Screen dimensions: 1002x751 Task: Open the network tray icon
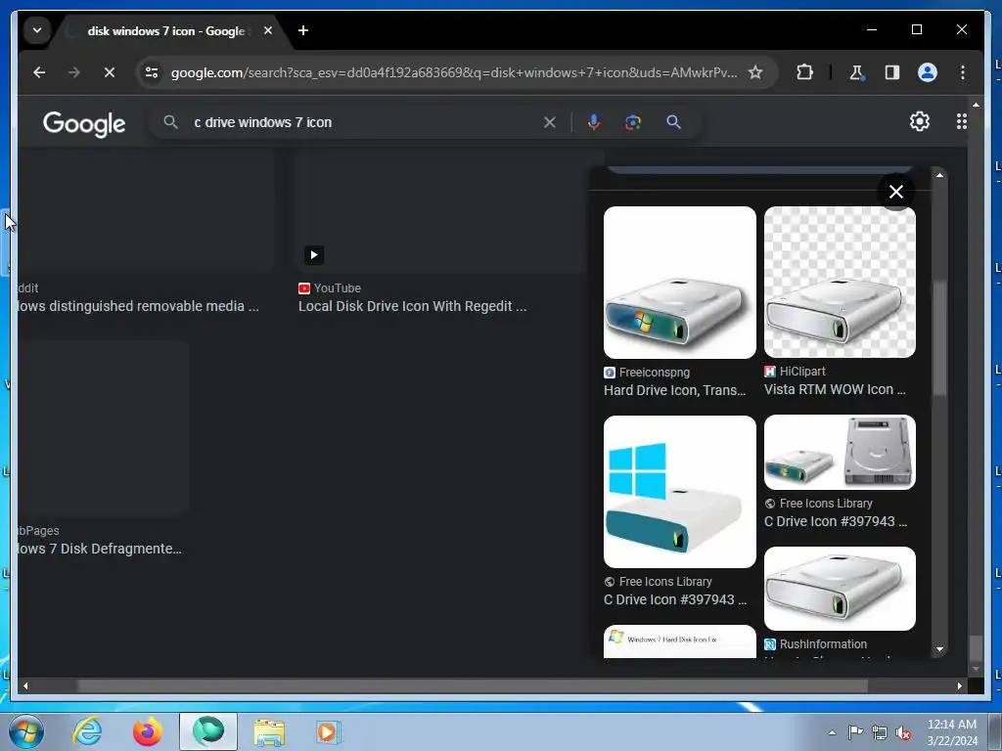[880, 732]
